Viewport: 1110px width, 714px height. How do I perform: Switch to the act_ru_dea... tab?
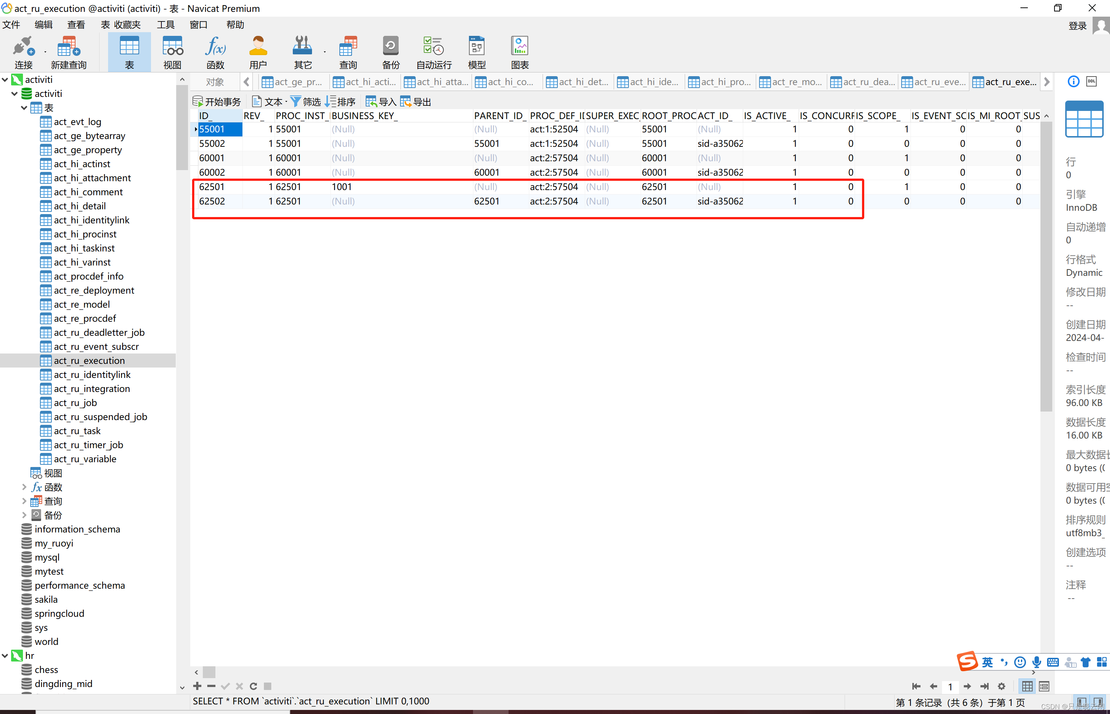click(x=863, y=82)
